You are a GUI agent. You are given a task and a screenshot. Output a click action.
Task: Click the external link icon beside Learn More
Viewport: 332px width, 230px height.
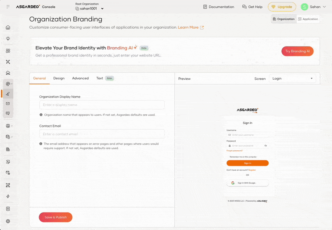(202, 27)
